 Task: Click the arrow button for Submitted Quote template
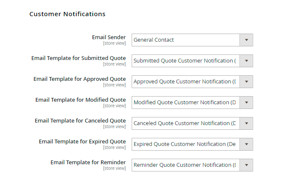pos(246,61)
